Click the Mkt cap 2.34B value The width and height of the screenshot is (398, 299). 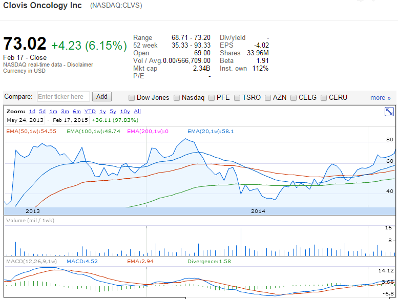click(x=201, y=69)
